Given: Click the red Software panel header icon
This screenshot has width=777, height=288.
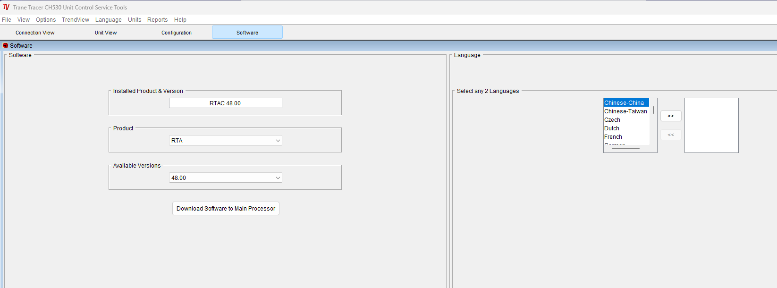Looking at the screenshot, I should tap(5, 45).
